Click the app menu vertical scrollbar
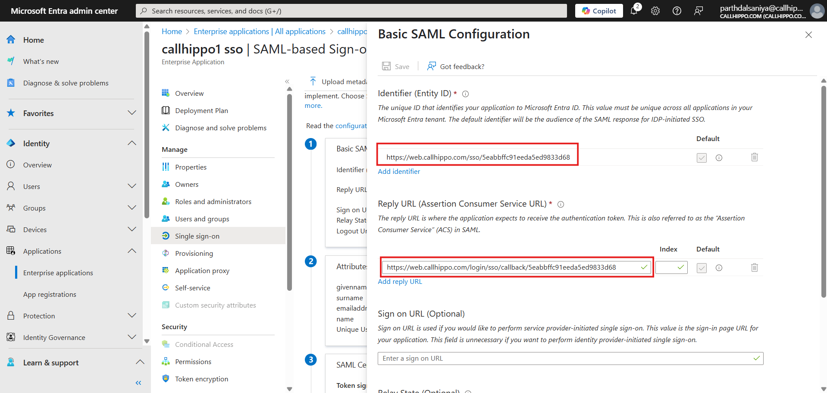This screenshot has height=393, width=827. 289,192
